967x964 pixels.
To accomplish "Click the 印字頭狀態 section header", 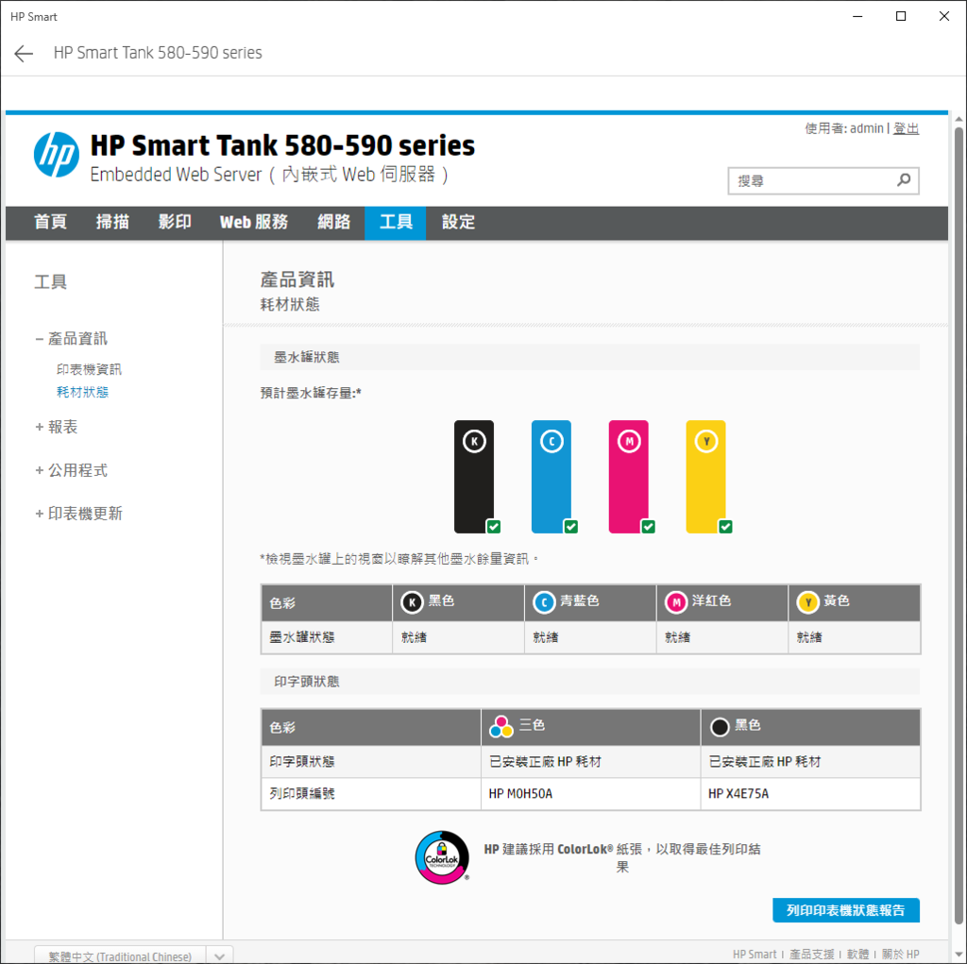I will 589,682.
